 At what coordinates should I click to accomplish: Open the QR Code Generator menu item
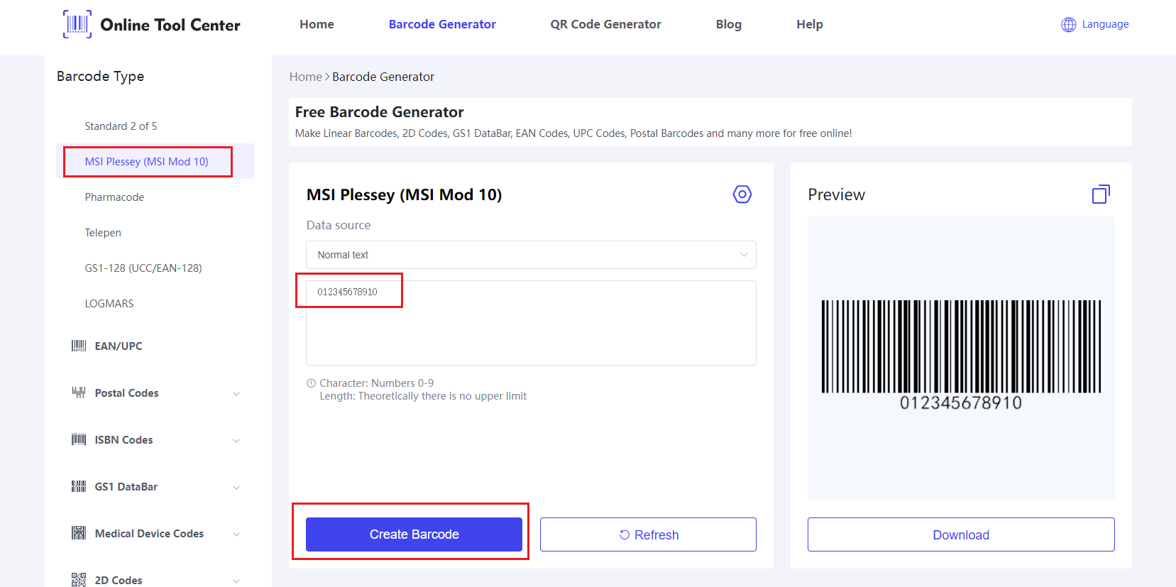point(605,24)
